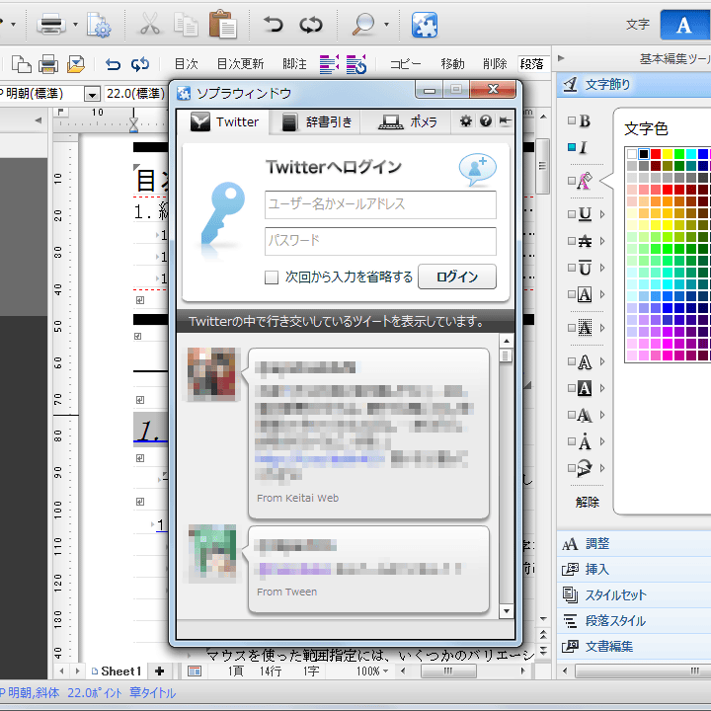711x711 pixels.
Task: Click the magnifier search icon
Action: click(x=363, y=24)
